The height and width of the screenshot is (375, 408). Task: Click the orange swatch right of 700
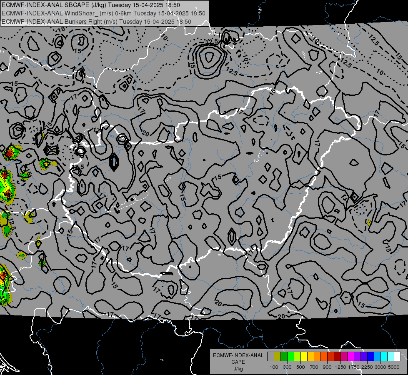point(317,357)
